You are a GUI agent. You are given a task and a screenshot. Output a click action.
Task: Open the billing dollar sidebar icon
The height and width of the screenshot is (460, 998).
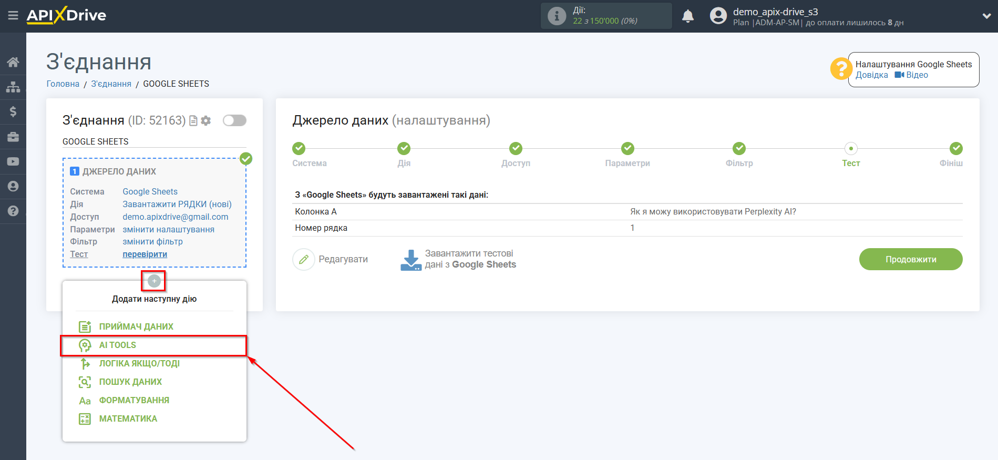coord(13,111)
